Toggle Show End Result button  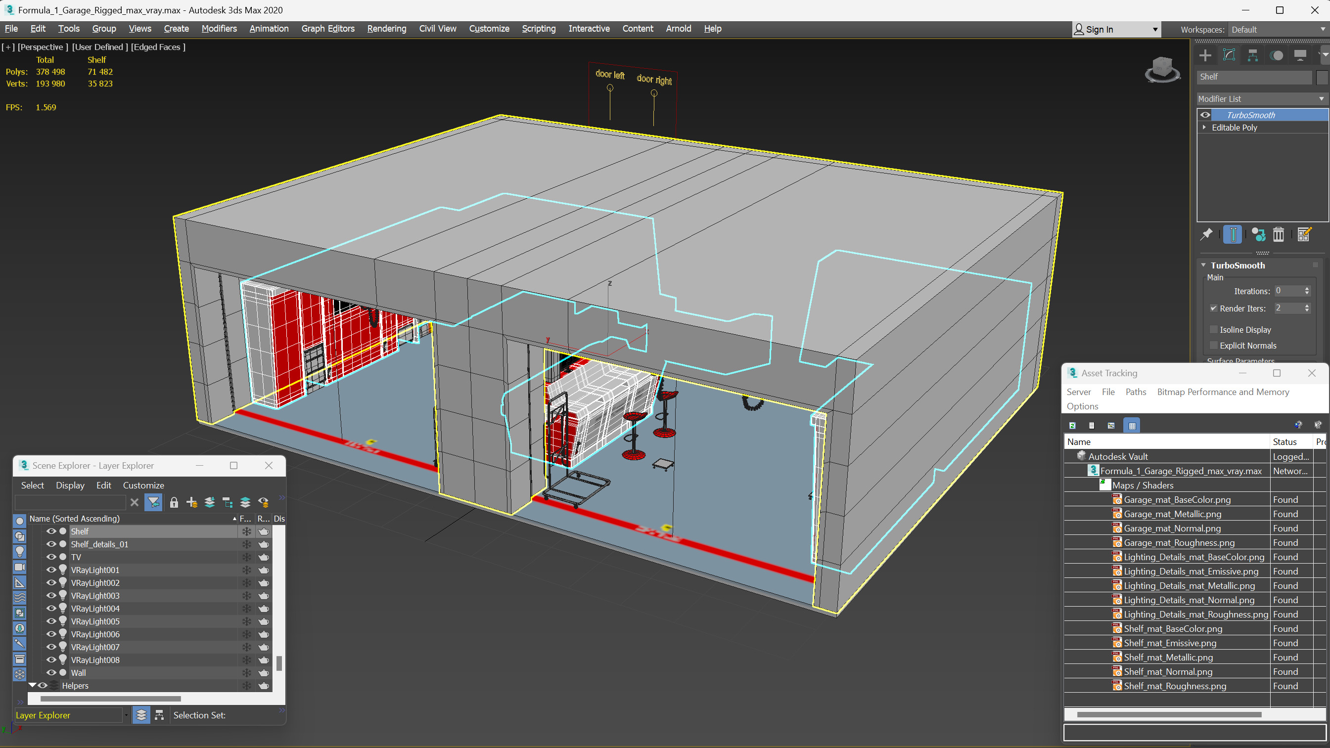coord(1233,234)
